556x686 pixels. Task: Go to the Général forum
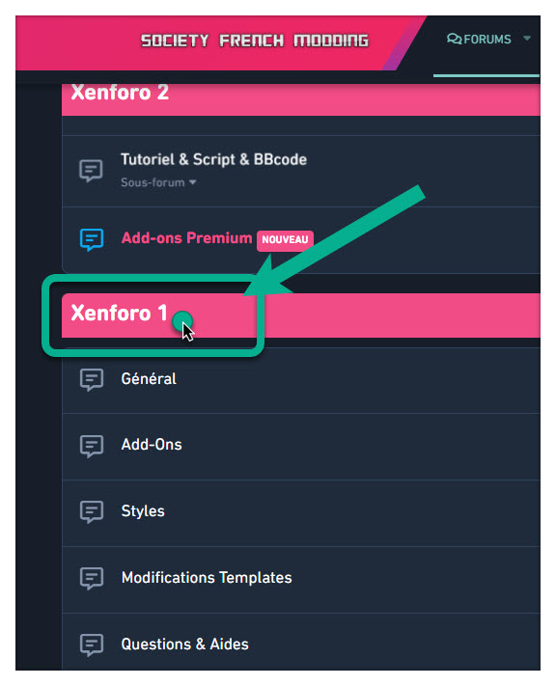149,379
